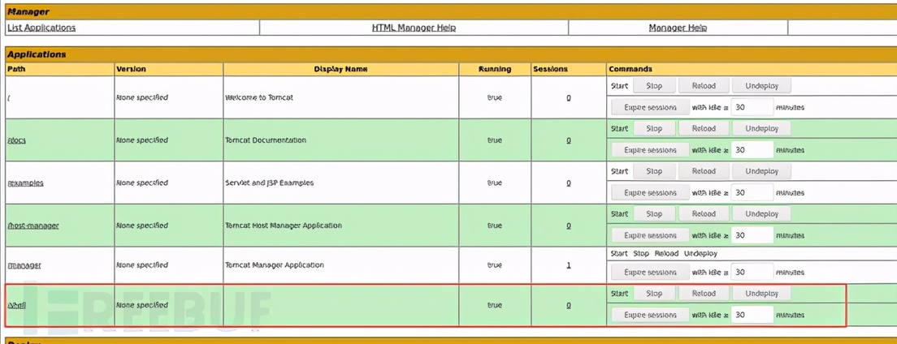Viewport: 897px width, 344px height.
Task: Select the 'Welcome to Tomcat' display name
Action: point(259,97)
